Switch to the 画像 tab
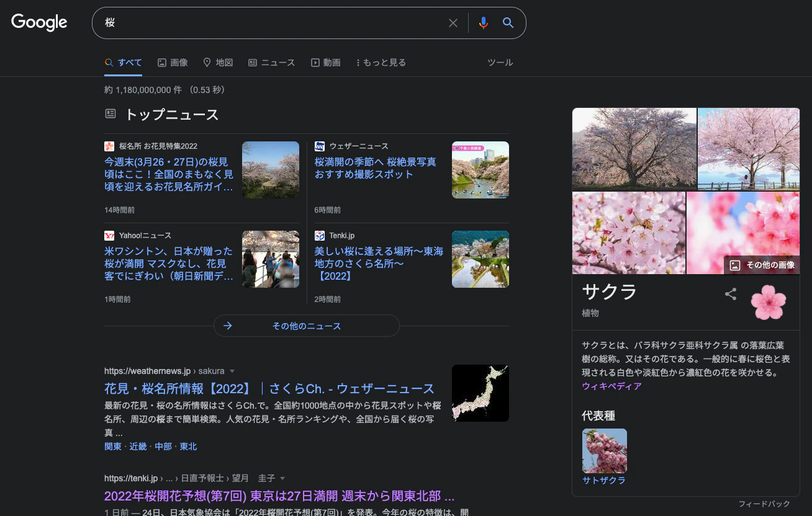This screenshot has width=812, height=516. click(173, 63)
